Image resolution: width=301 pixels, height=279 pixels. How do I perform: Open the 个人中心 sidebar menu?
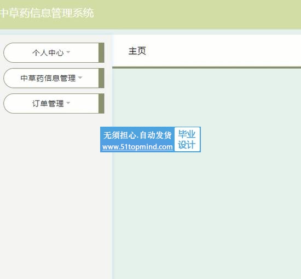[x=54, y=52]
